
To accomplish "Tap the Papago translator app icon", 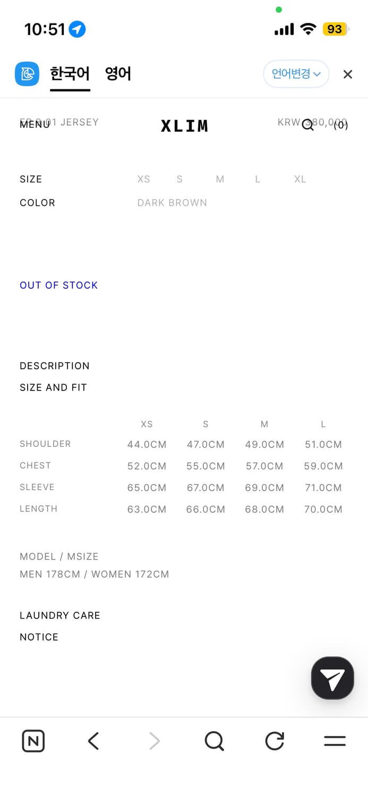I will (x=27, y=74).
